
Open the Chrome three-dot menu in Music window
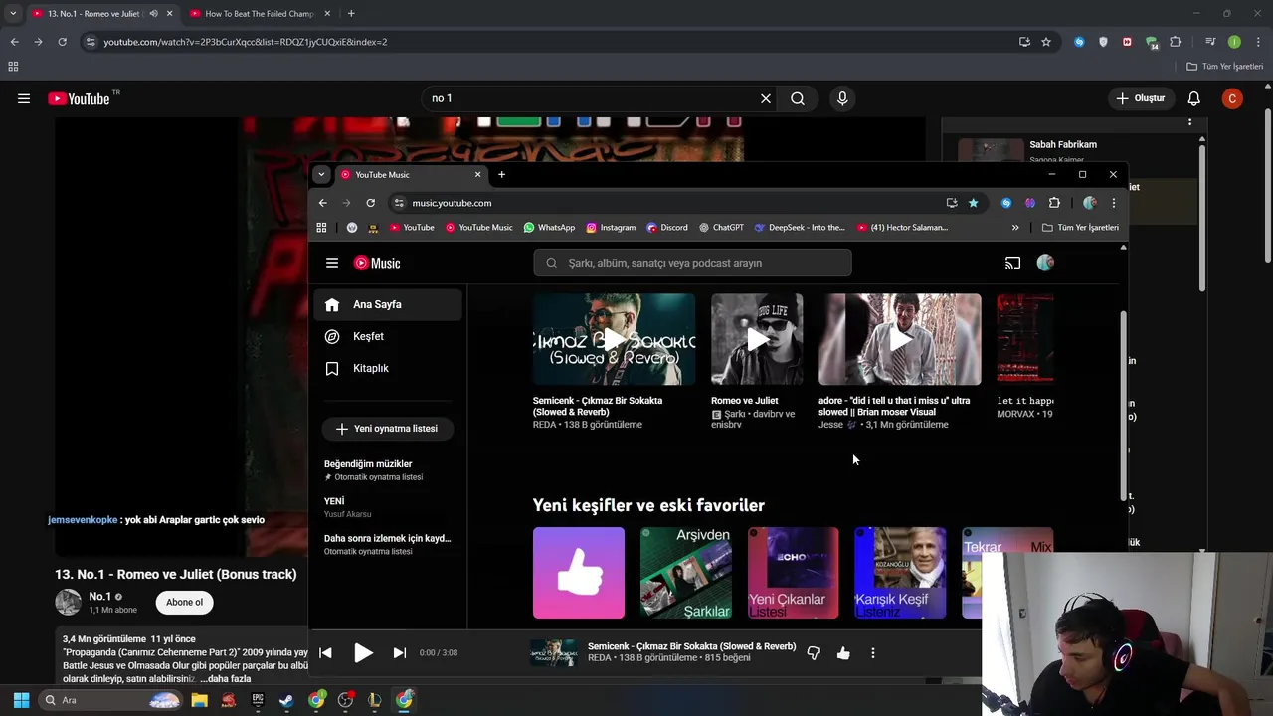coord(1113,203)
